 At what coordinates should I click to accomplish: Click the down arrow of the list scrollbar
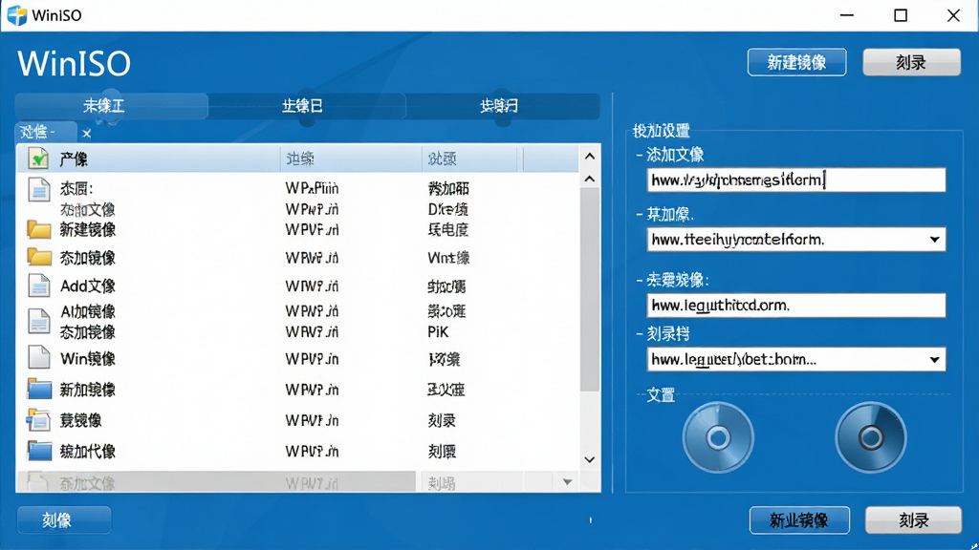[589, 459]
